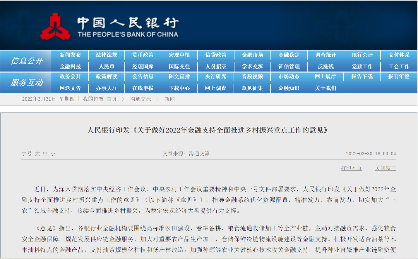Image resolution: width=418 pixels, height=259 pixels.
Task: Go to 办事大厅 page
Action: point(107,88)
